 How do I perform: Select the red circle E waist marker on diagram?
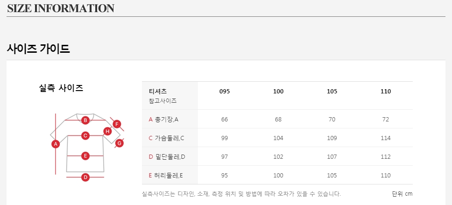click(x=85, y=156)
